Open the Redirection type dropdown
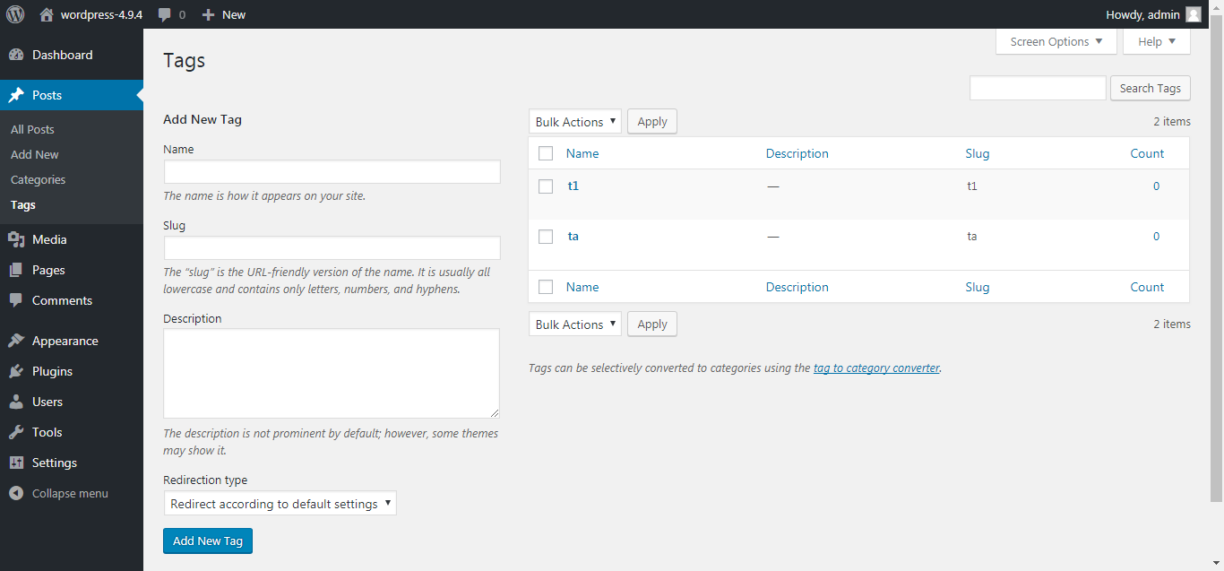1224x571 pixels. (x=280, y=504)
